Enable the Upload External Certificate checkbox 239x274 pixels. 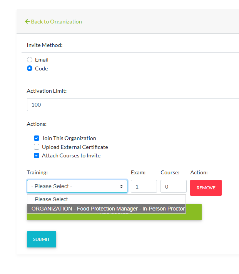(37, 147)
